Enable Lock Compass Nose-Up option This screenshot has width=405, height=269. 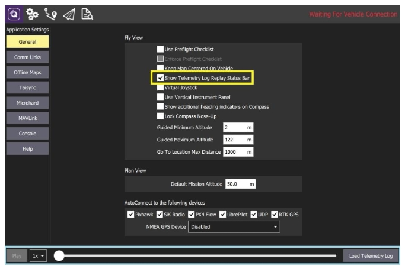[x=160, y=116]
